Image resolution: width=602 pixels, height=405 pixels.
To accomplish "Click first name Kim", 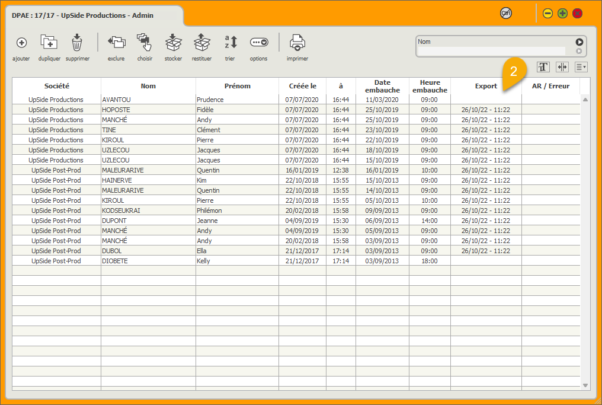I will coord(201,180).
